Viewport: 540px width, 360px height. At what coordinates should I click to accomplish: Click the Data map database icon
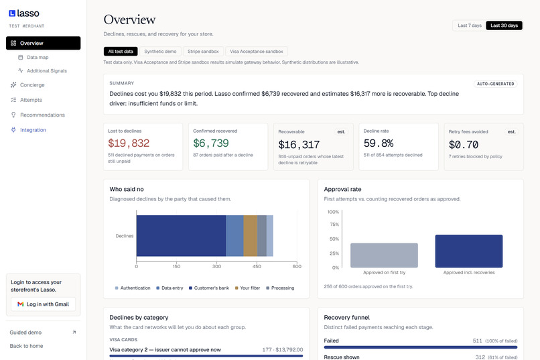click(x=21, y=58)
